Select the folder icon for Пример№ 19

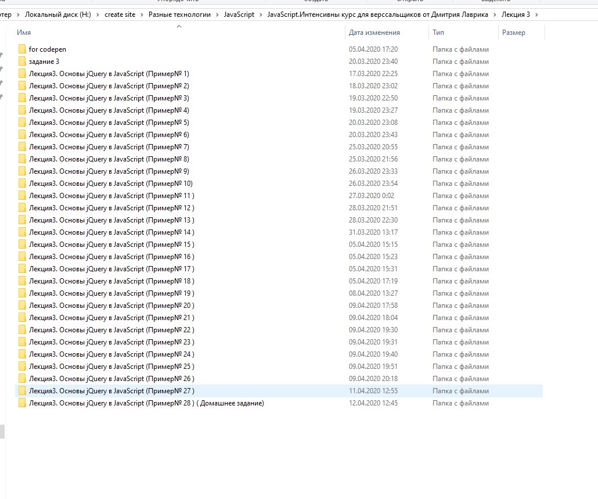[x=22, y=293]
